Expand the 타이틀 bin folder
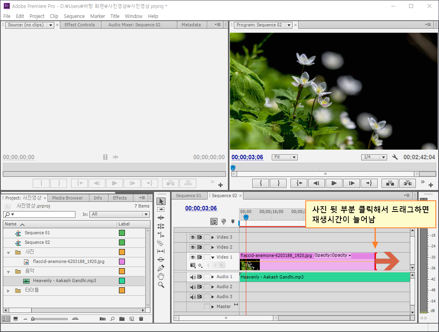This screenshot has width=439, height=332. click(8, 291)
